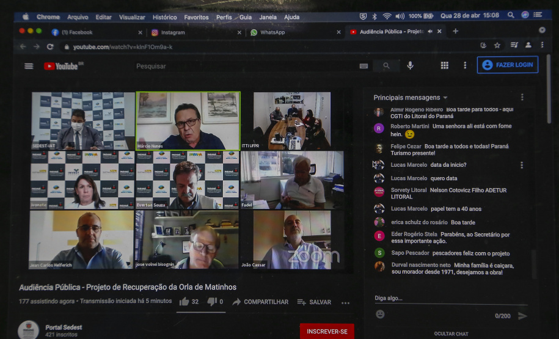
Task: Expand the Principais mensagens chat dropdown
Action: 445,98
